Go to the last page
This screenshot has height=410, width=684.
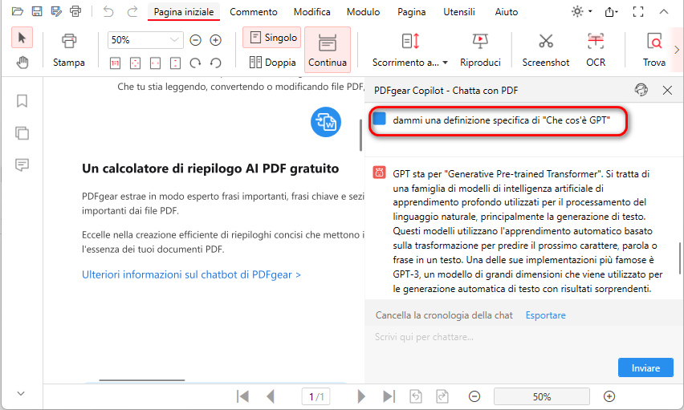(389, 396)
